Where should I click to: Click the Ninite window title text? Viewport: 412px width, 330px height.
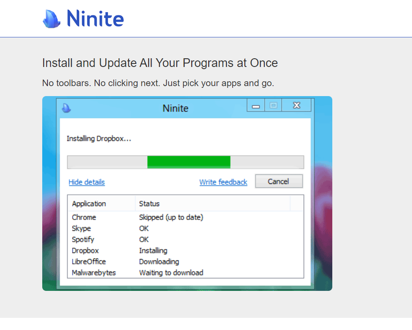(x=175, y=108)
